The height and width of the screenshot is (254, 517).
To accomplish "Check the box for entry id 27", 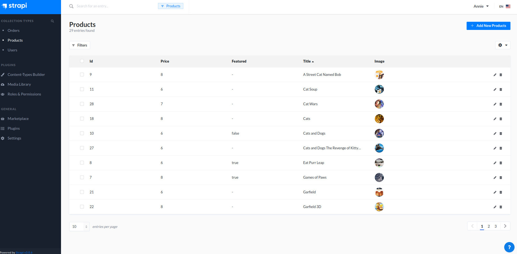I will click(x=82, y=148).
